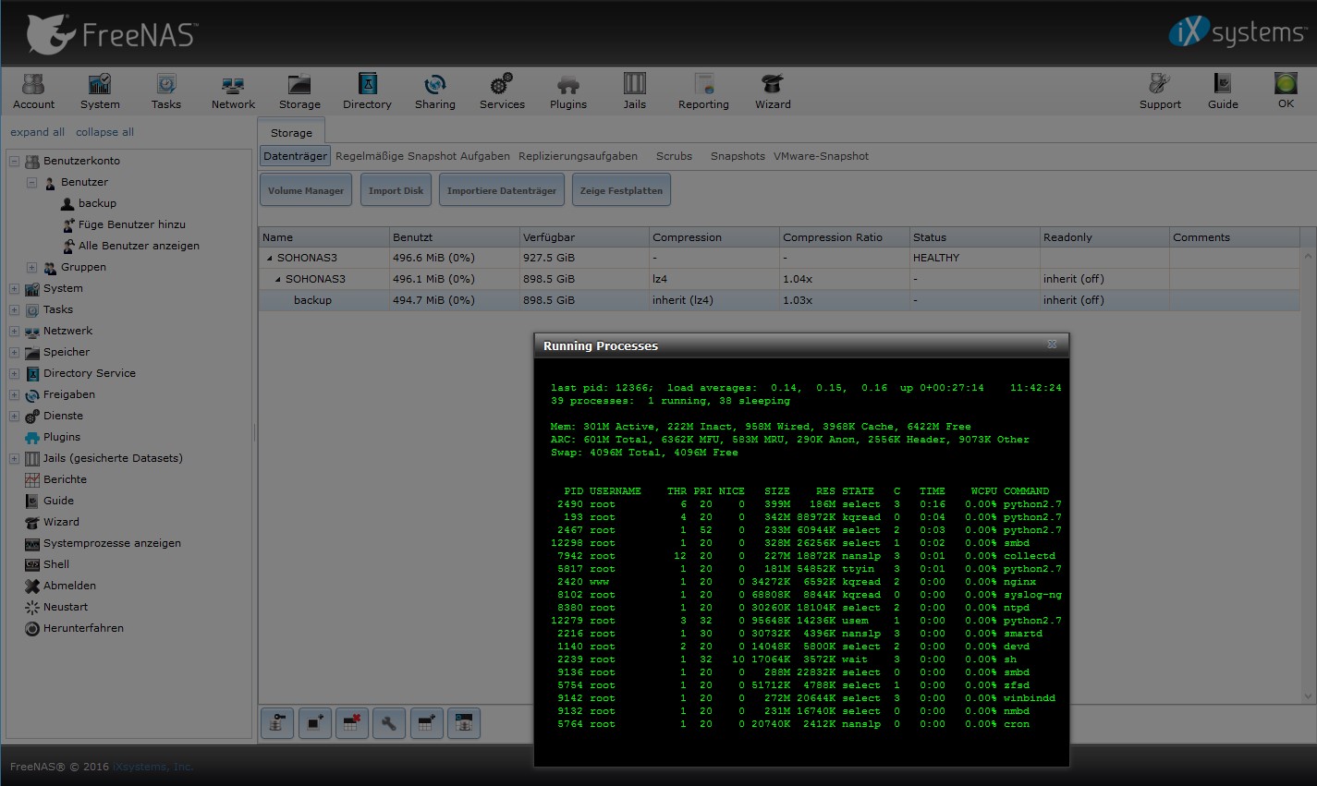Click the Zeige Festplatten button
This screenshot has height=786, width=1317.
point(621,190)
